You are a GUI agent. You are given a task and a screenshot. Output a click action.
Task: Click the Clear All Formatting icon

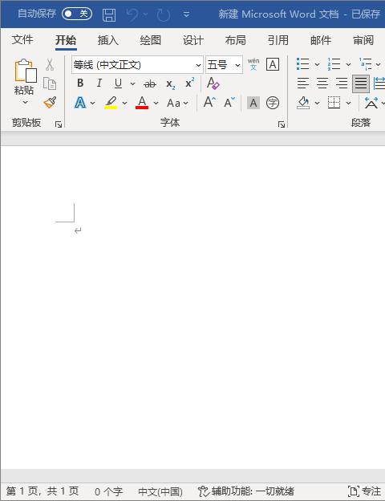[213, 83]
